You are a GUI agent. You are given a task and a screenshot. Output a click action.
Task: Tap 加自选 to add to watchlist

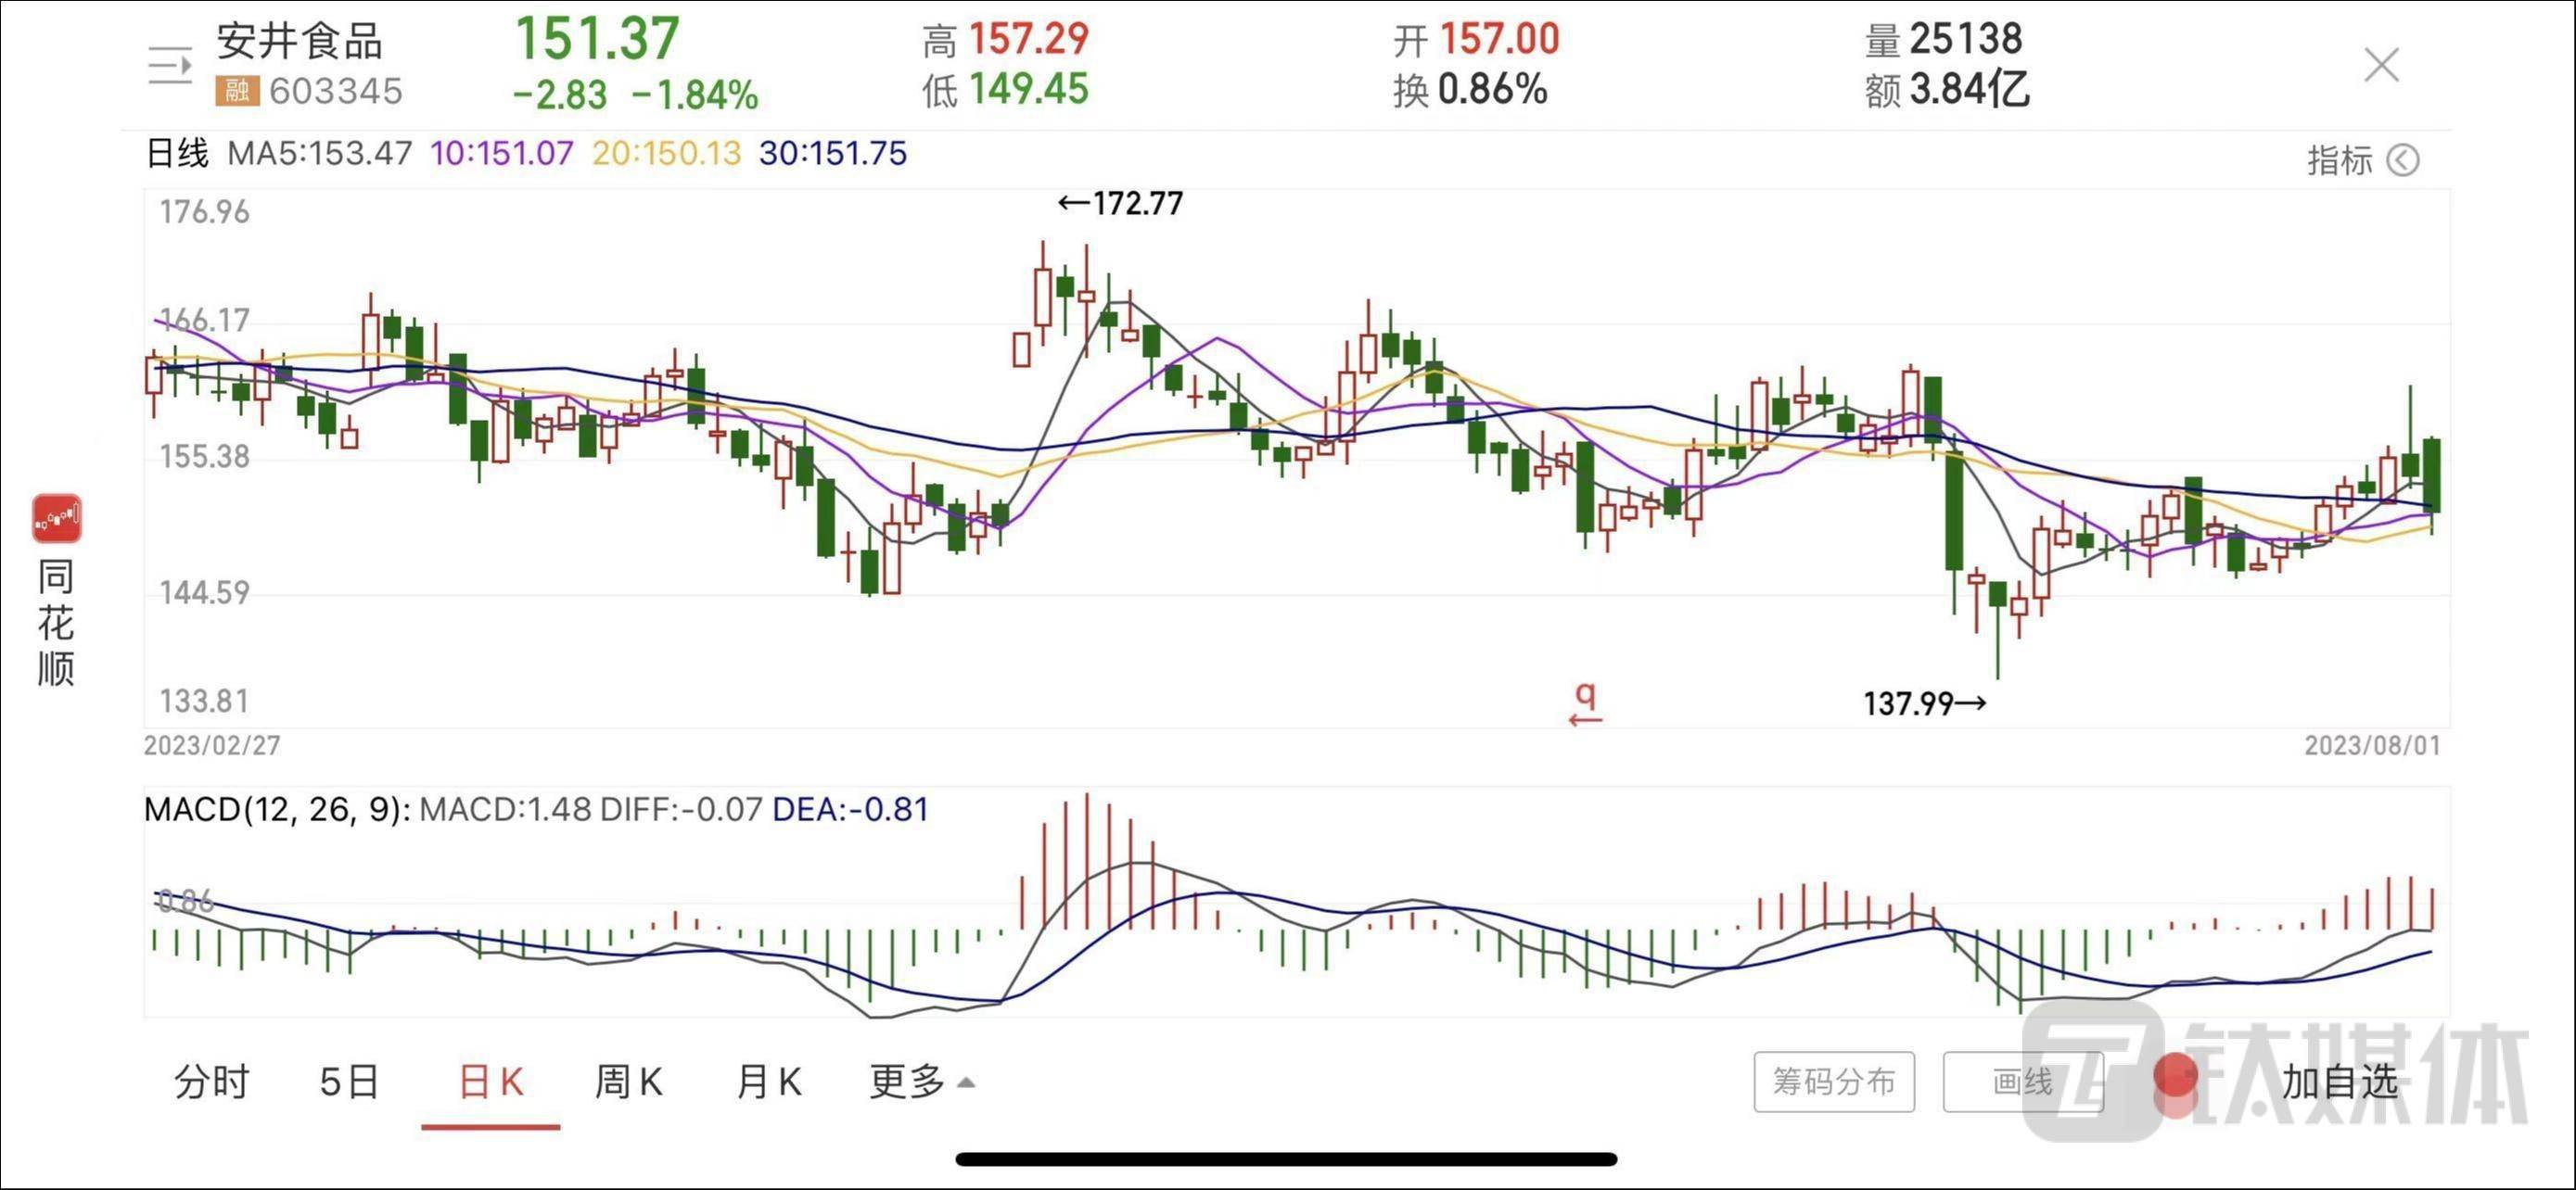(x=2340, y=1081)
